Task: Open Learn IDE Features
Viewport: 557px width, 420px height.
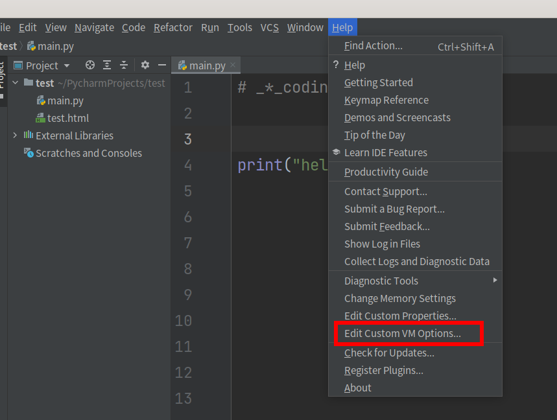Action: click(x=415, y=152)
